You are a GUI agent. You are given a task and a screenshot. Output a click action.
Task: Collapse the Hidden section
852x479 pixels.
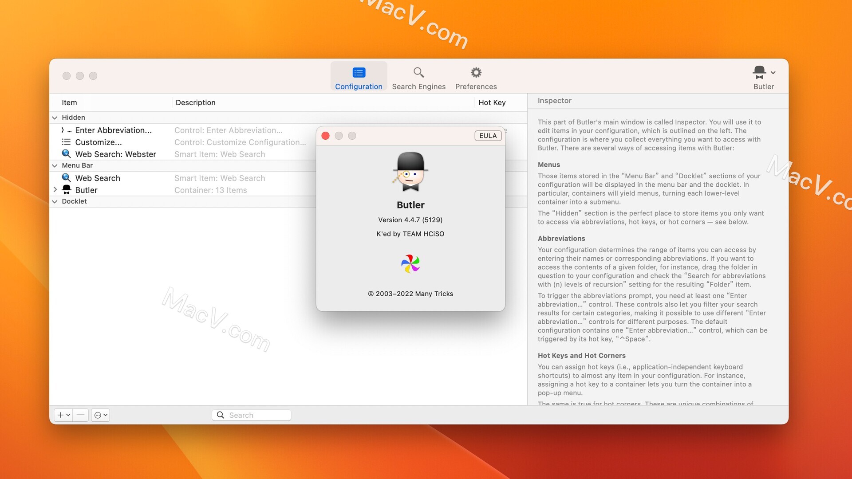pos(55,118)
